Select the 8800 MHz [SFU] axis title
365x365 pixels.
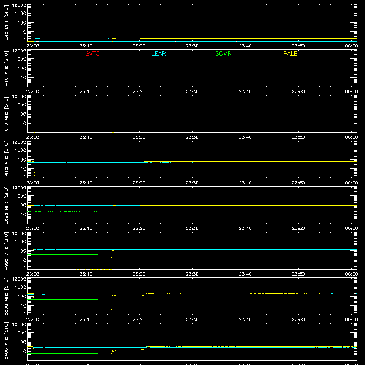coord(6,296)
